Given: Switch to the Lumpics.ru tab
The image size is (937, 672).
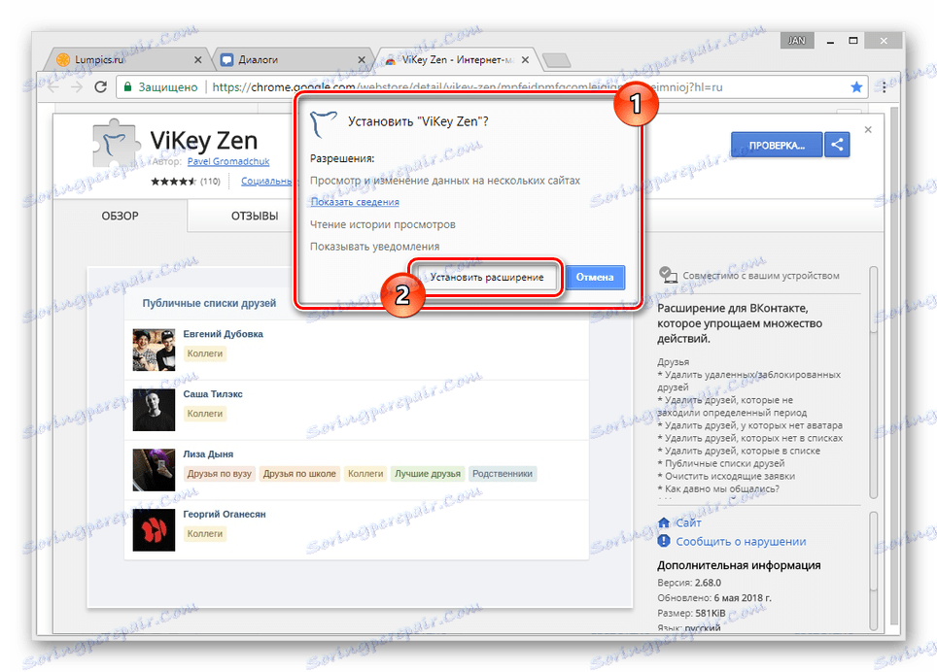Looking at the screenshot, I should (128, 59).
